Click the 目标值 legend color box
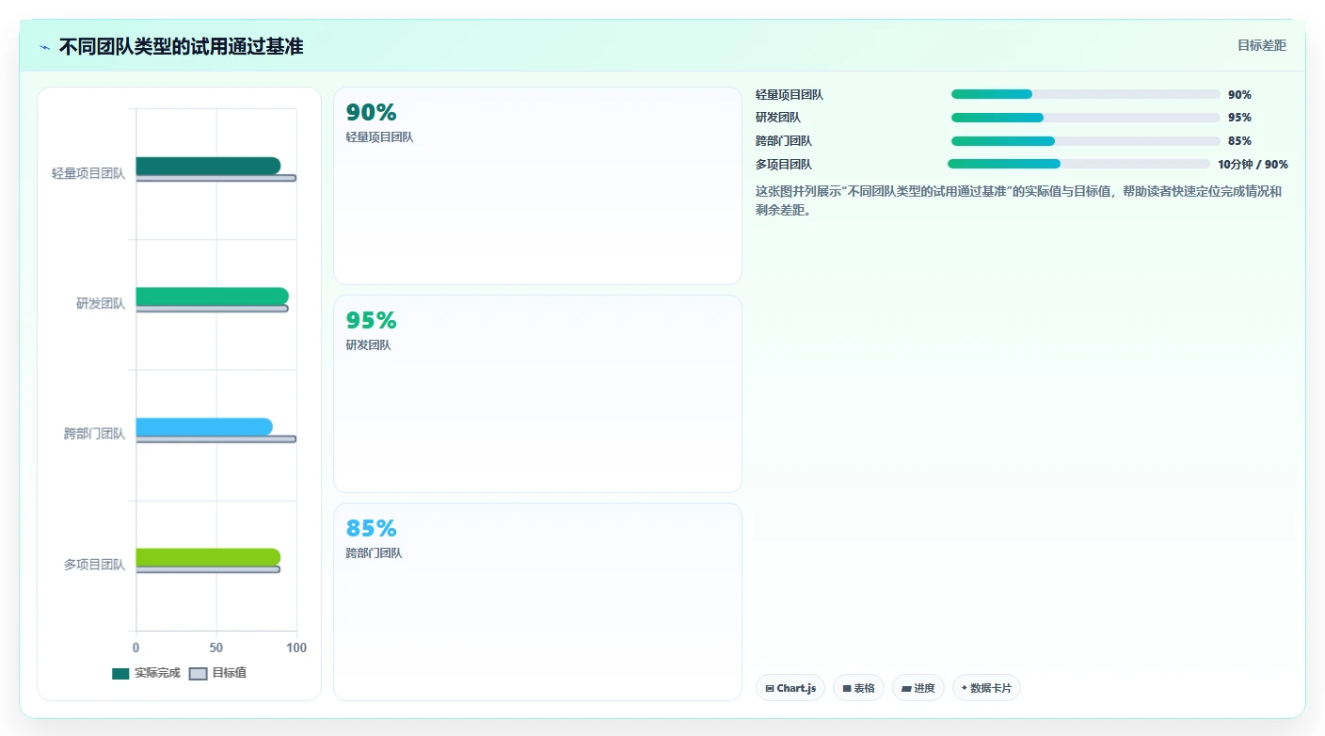The height and width of the screenshot is (736, 1325). (198, 673)
